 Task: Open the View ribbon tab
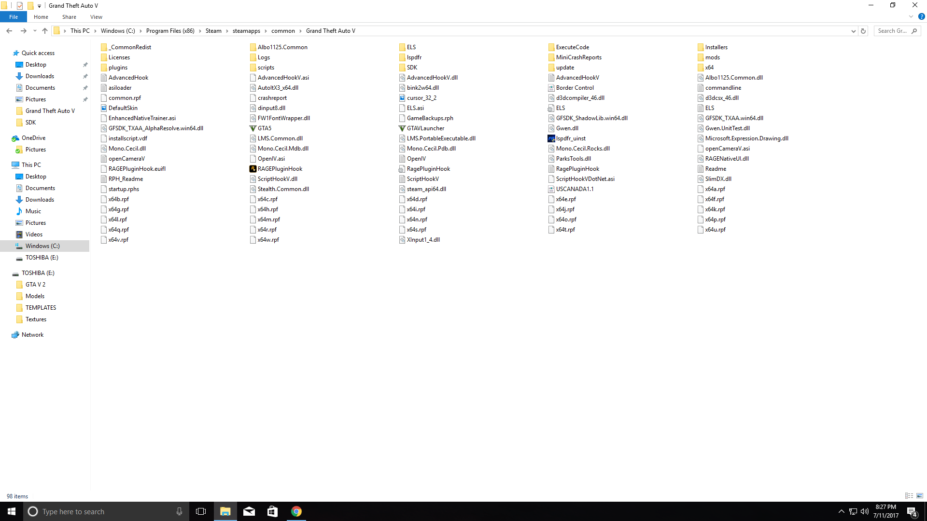tap(96, 17)
